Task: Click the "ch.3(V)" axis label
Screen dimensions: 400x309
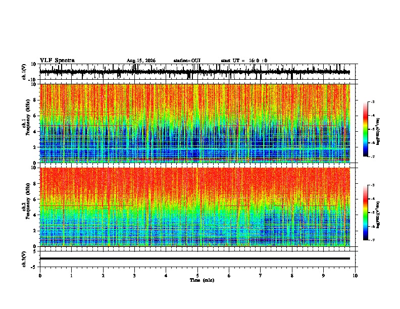Action: click(24, 259)
